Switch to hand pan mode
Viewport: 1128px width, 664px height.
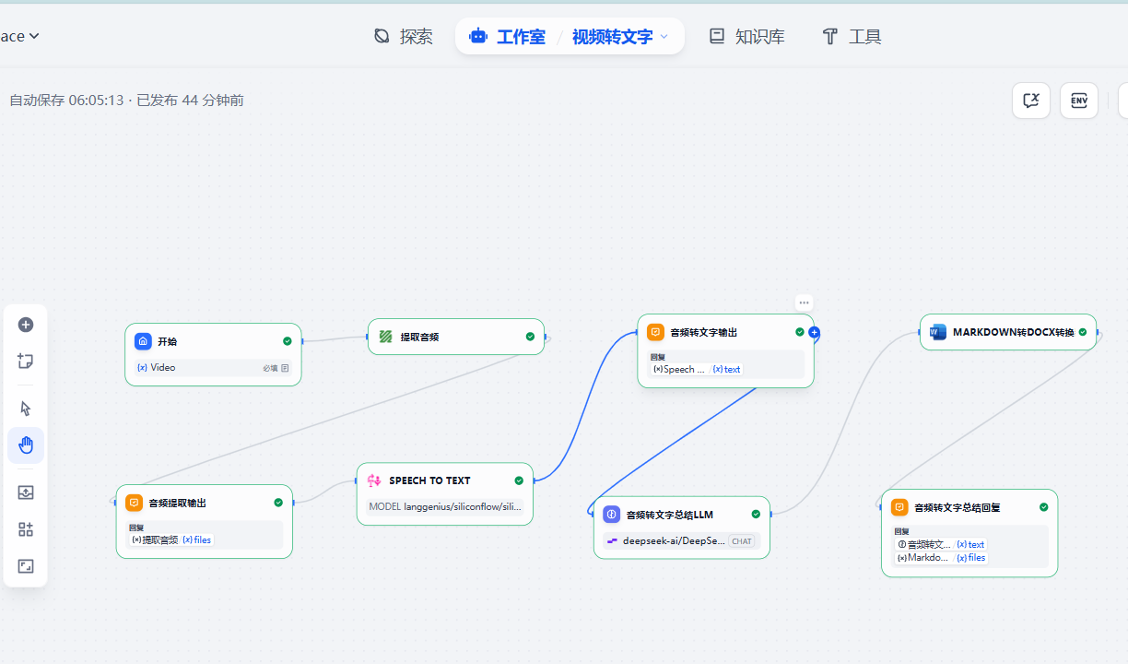(26, 445)
